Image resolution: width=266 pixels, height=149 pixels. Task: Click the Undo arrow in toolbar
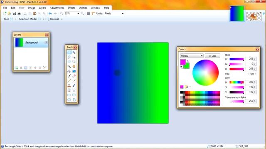pos(50,13)
